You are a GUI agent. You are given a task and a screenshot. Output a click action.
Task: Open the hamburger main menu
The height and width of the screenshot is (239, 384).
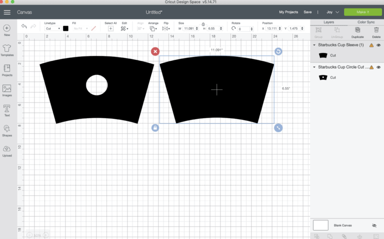coord(7,11)
